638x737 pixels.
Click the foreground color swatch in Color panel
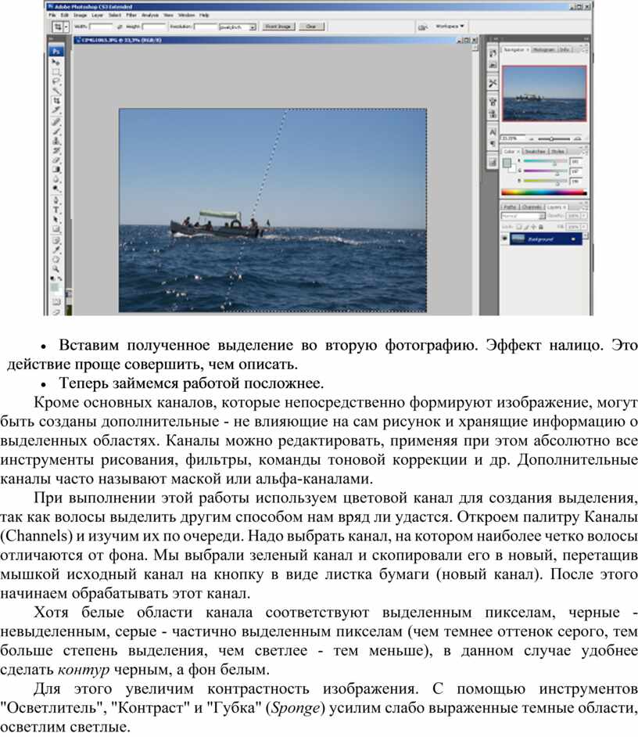coord(507,162)
